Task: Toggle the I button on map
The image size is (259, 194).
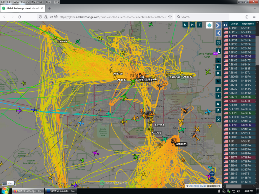Action: 218,96
